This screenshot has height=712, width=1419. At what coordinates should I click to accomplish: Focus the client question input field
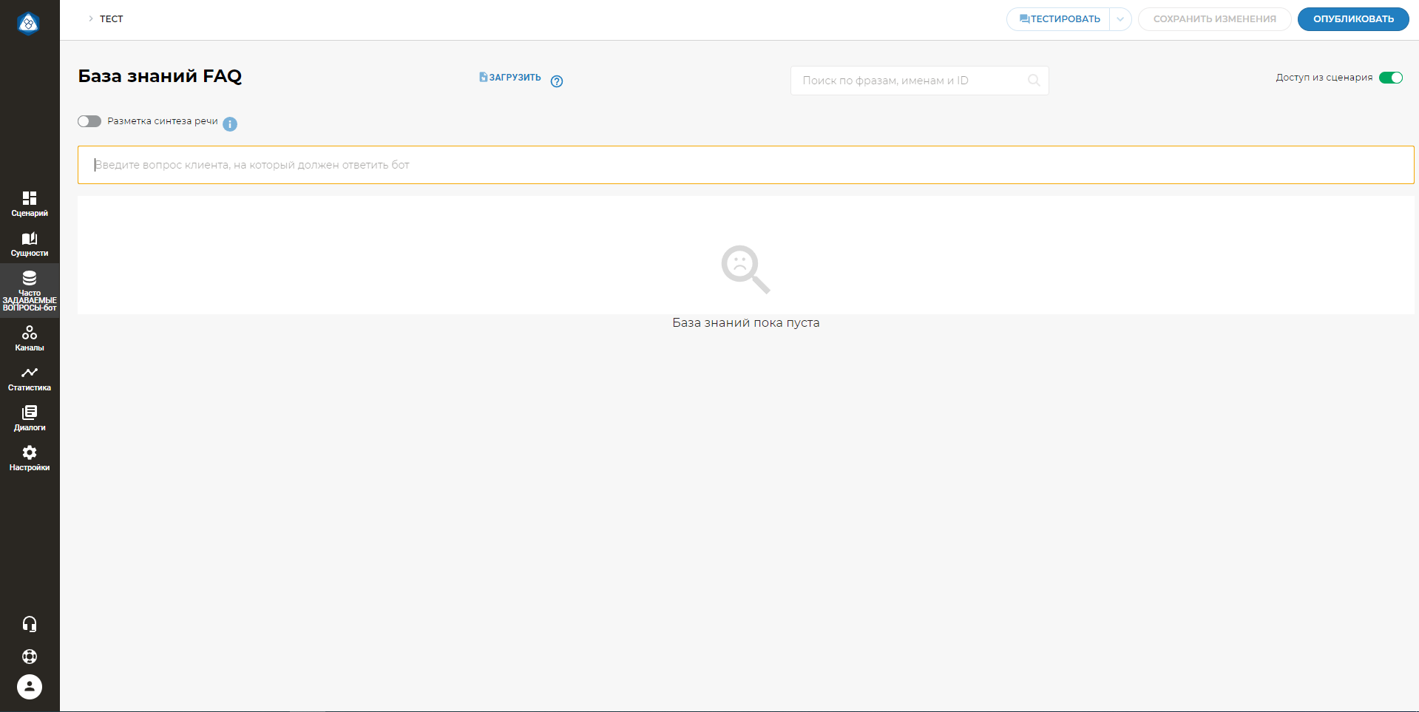745,165
